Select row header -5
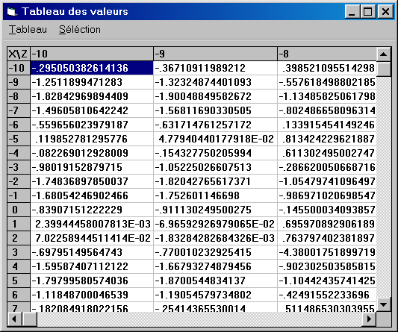The image size is (398, 332). tap(19, 139)
